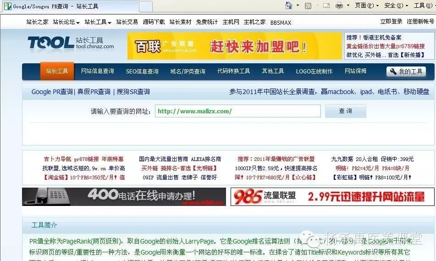Open 推荐：2011年最赚钱的广告联盟 ad
The image size is (436, 261).
coord(276,159)
